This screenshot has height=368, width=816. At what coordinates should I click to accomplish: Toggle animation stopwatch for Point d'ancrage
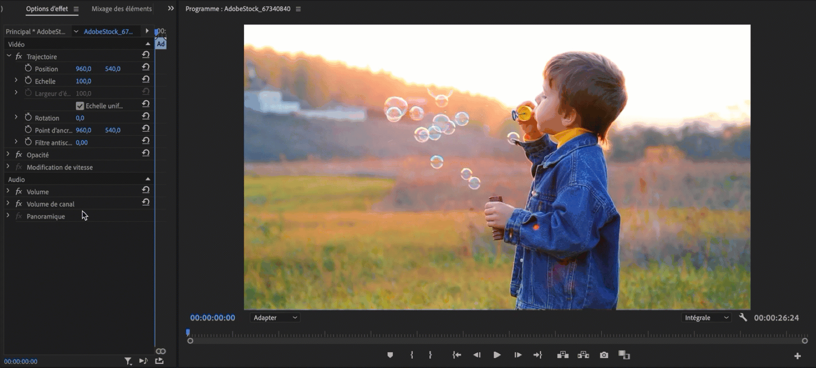[28, 129]
